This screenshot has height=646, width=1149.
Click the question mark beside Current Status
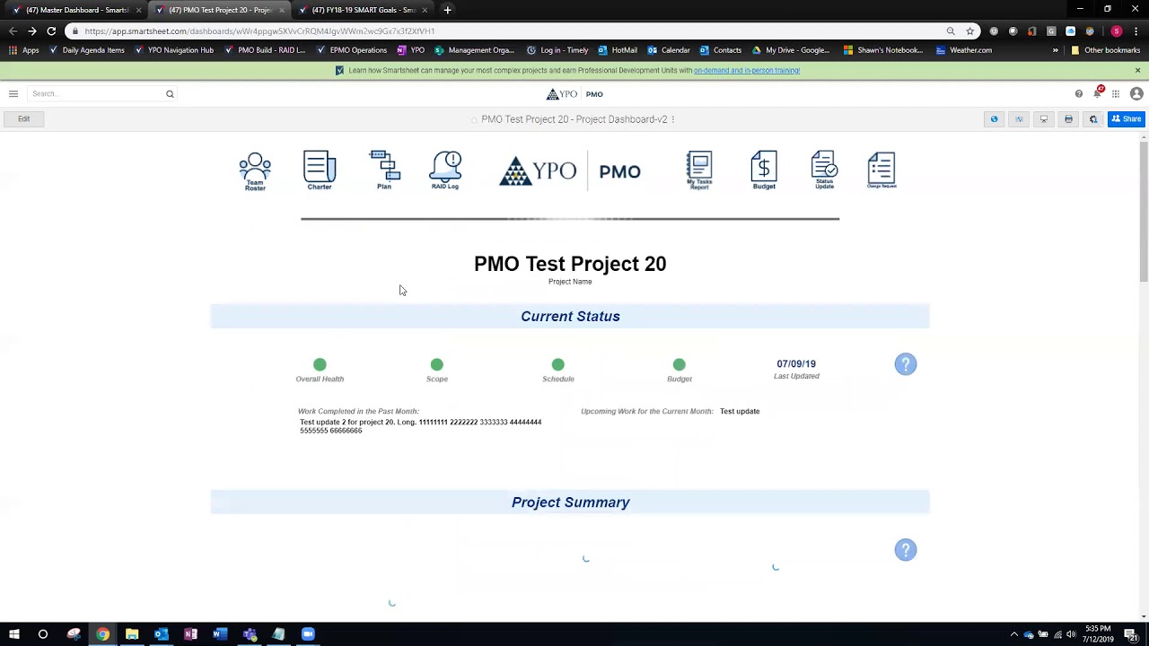pyautogui.click(x=906, y=364)
